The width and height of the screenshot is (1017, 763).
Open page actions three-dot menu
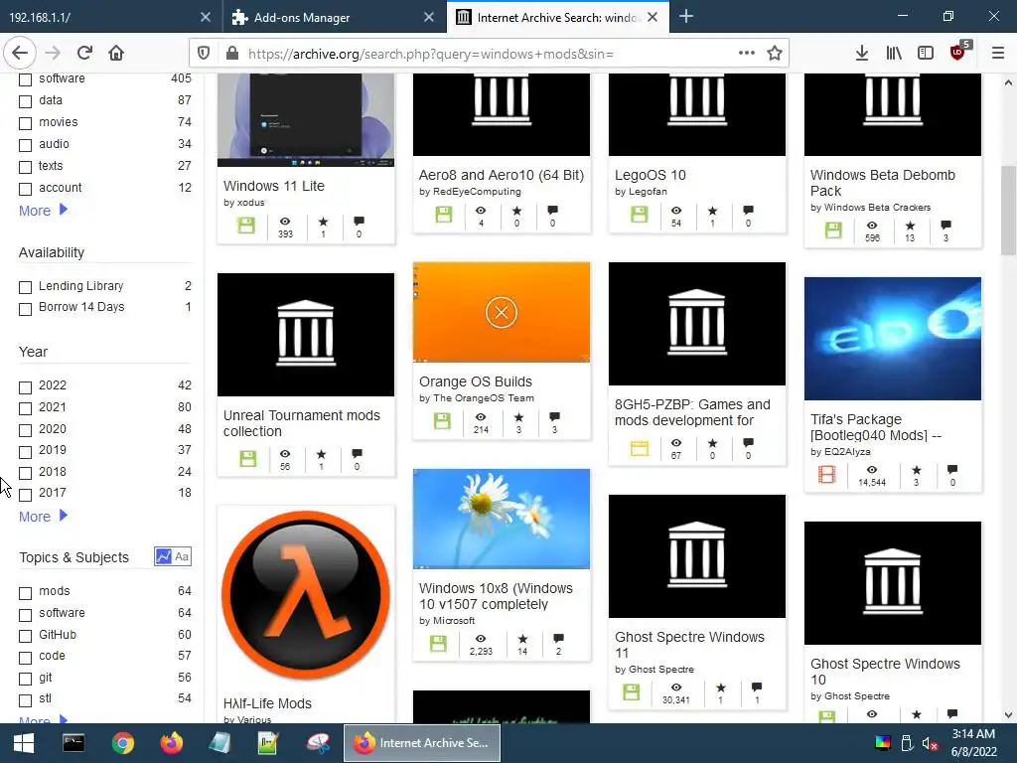click(747, 54)
